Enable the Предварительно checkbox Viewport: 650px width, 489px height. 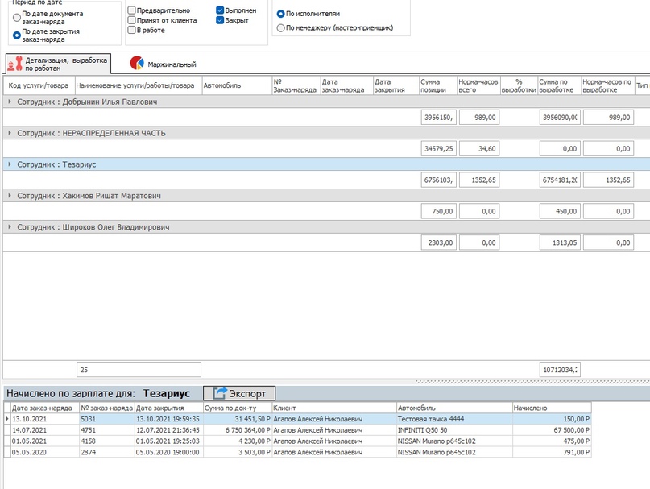131,10
